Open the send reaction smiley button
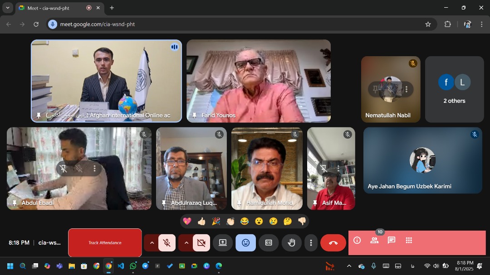This screenshot has width=490, height=275. (x=245, y=243)
